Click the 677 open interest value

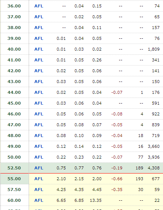pyautogui.click(x=156, y=179)
